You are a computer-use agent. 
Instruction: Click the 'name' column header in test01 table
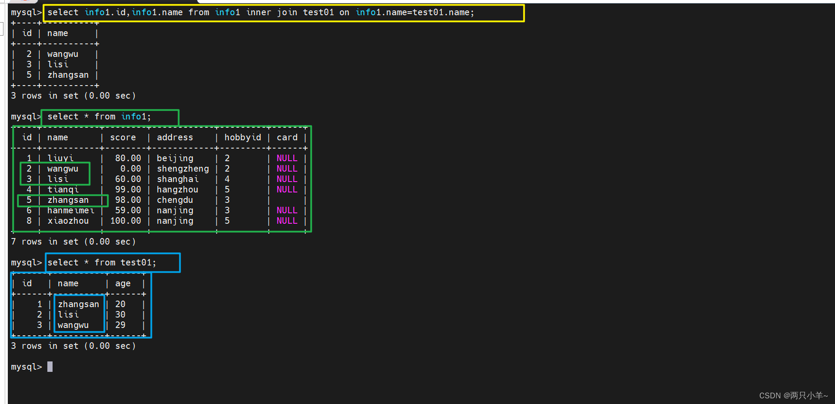[x=68, y=284]
